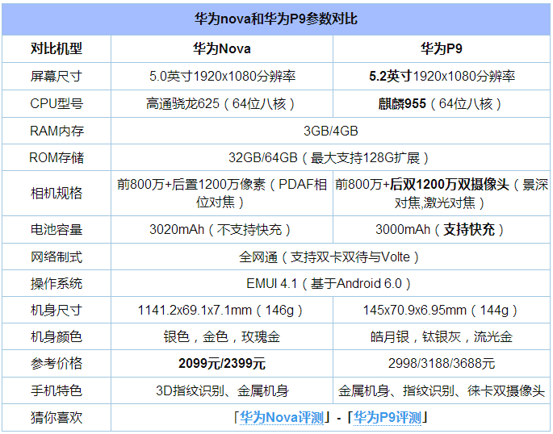Screen dimensions: 553x434
Task: Select the 电池容量 row label
Action: click(57, 230)
